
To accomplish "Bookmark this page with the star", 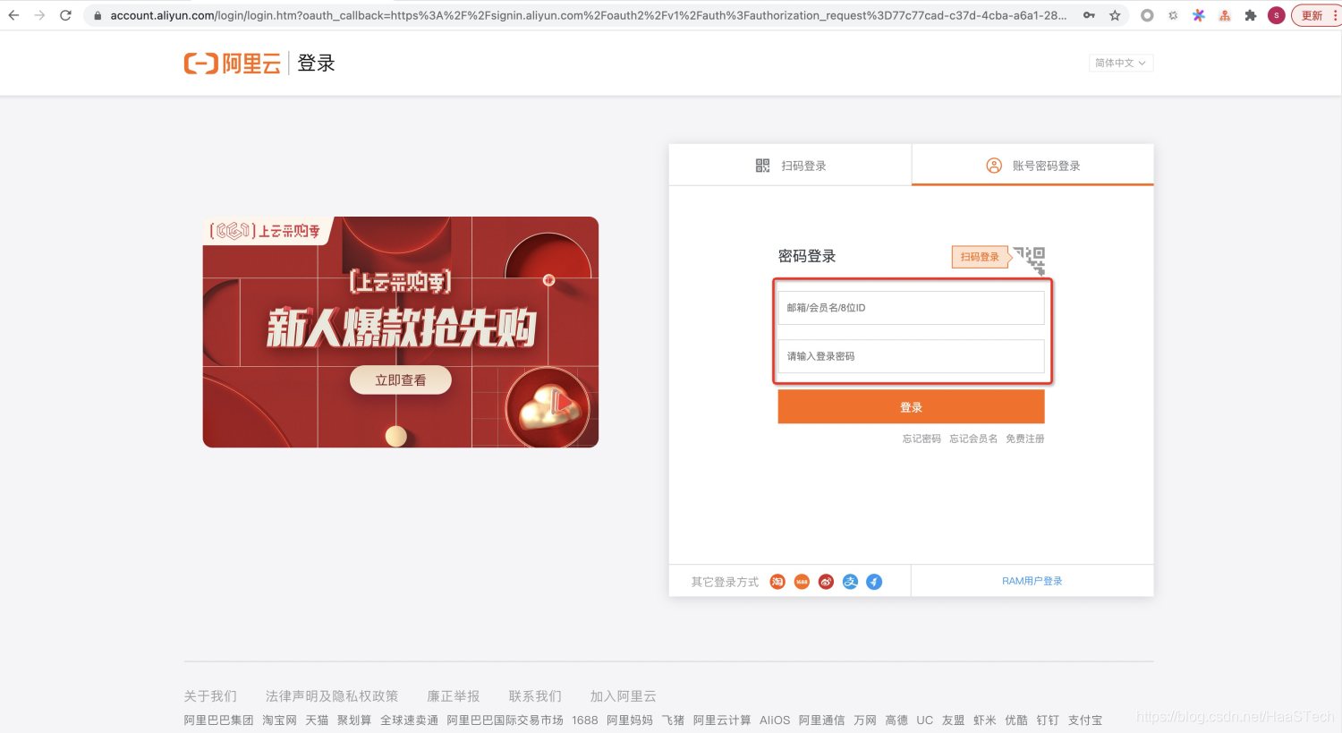I will (1115, 15).
